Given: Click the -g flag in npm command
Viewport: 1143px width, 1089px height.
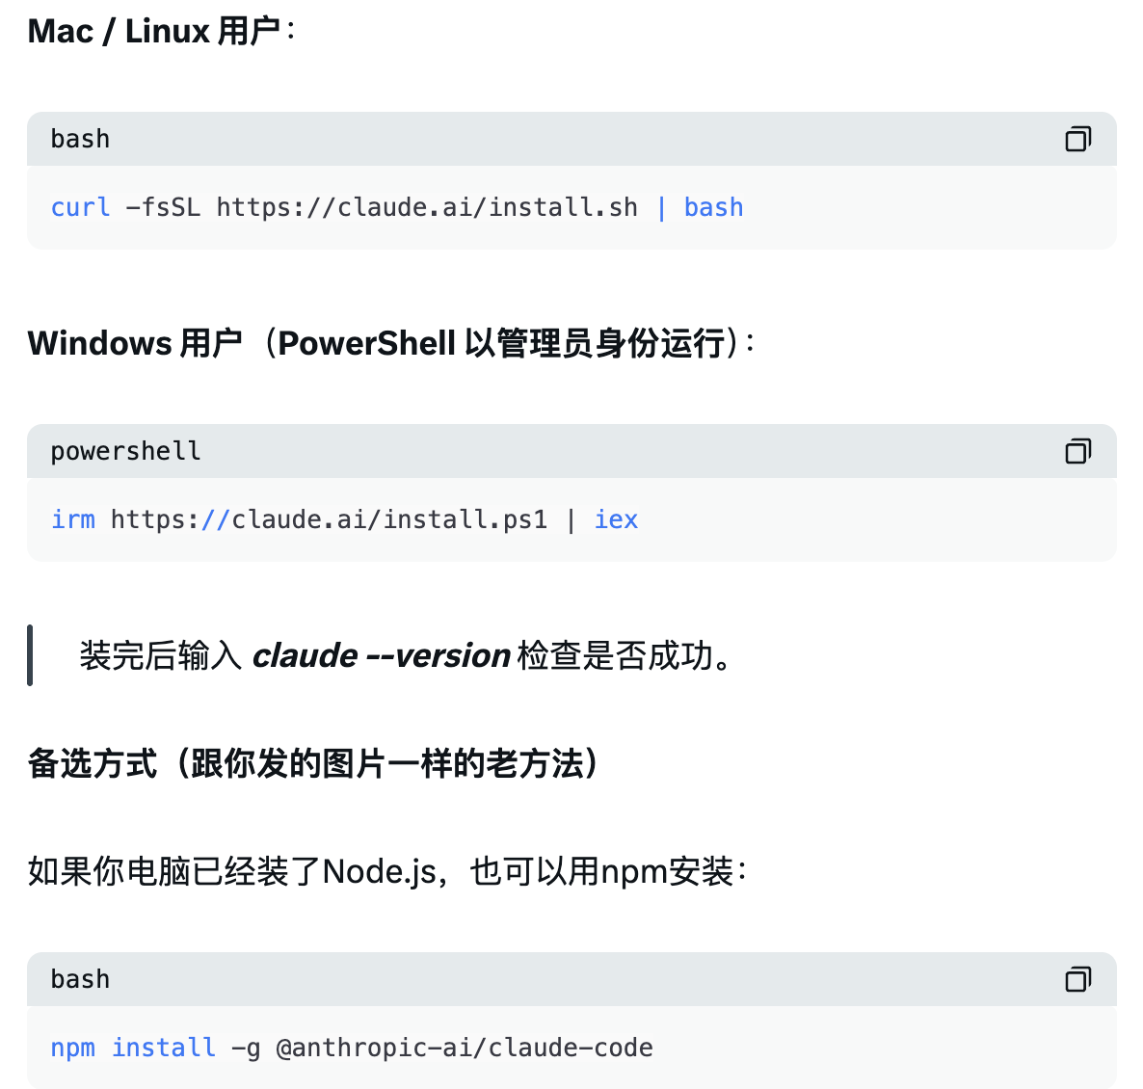Looking at the screenshot, I should point(246,1049).
